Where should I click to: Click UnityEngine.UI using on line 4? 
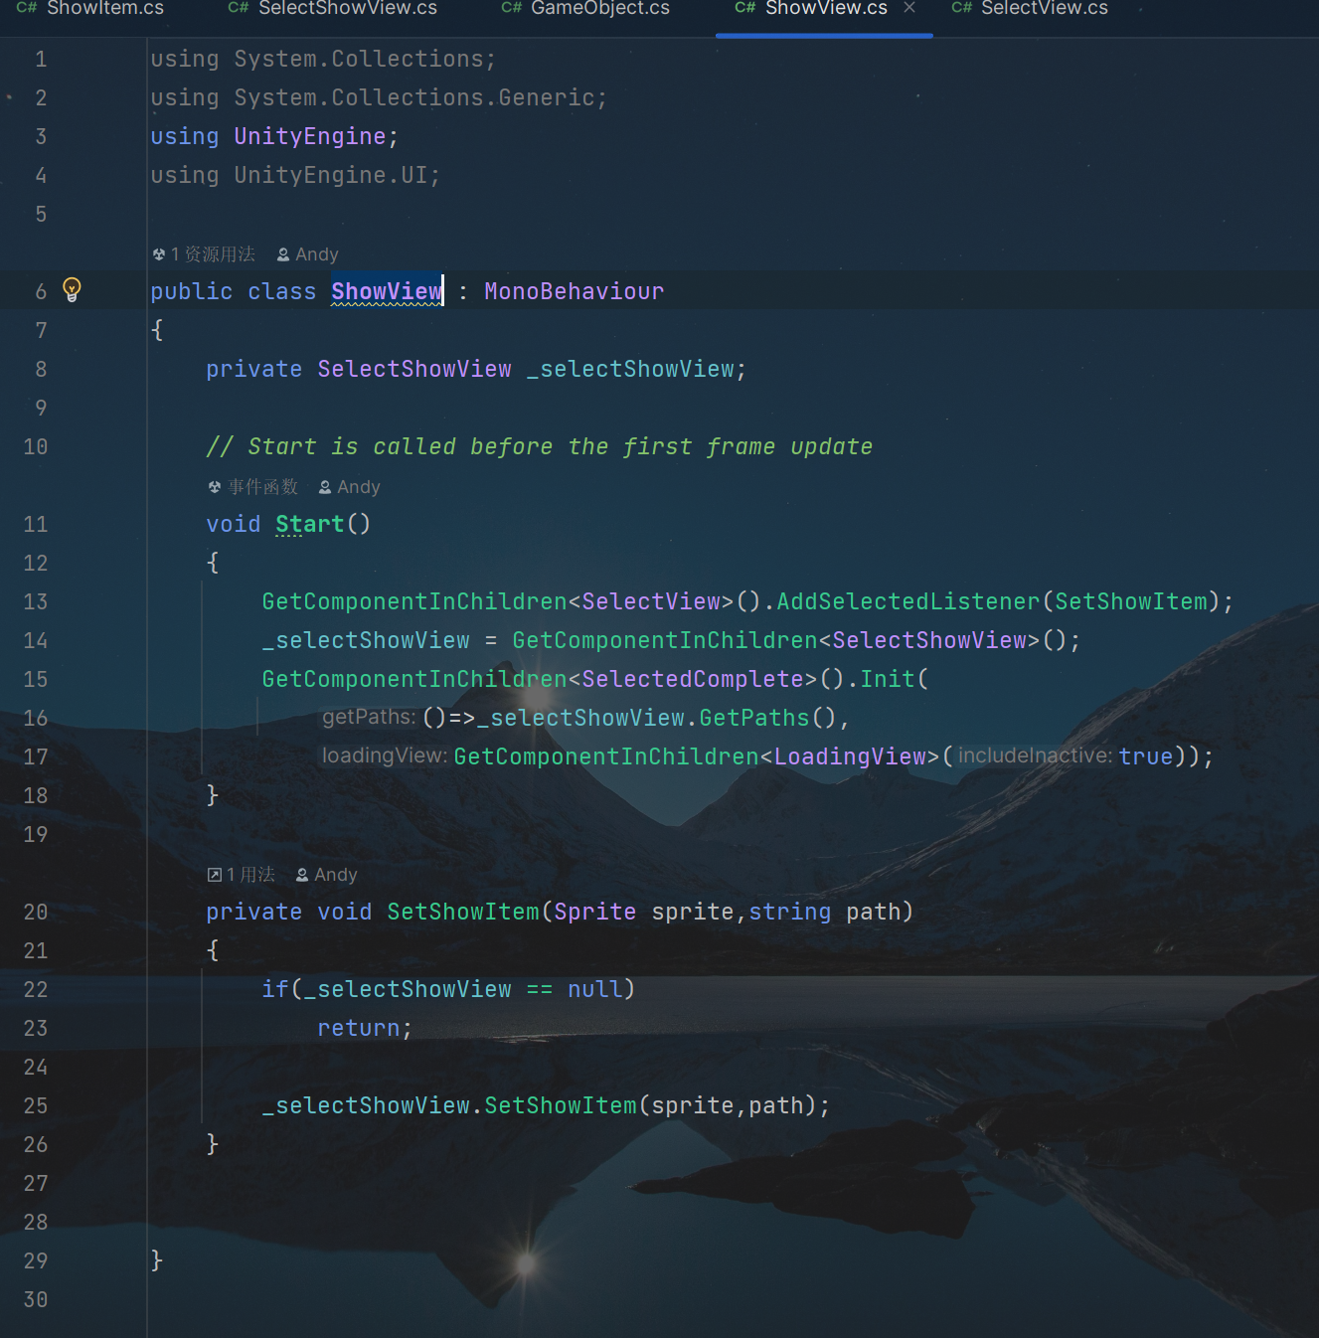coord(330,175)
